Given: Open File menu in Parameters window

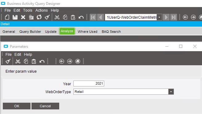Looking at the screenshot, I should (x=9, y=55).
